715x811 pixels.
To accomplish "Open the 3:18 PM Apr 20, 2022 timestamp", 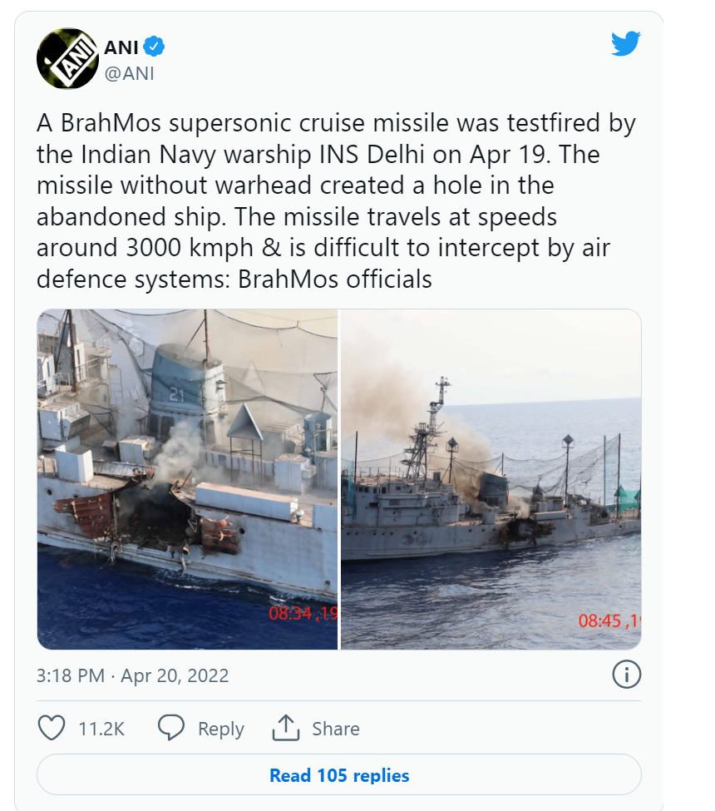I will (x=132, y=675).
